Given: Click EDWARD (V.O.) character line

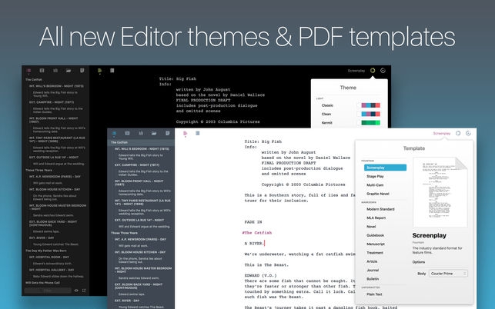Looking at the screenshot, I should pyautogui.click(x=260, y=276).
